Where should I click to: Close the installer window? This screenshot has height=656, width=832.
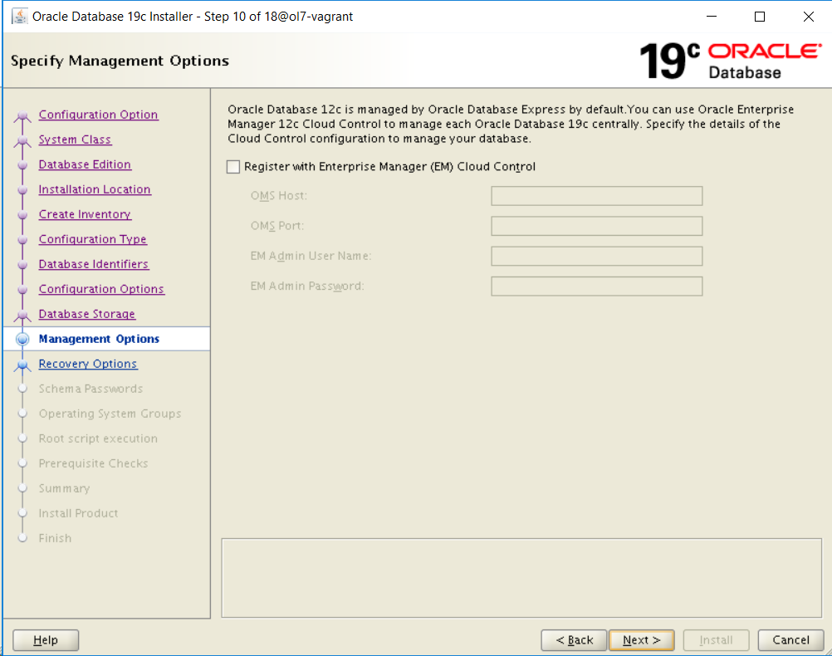pos(808,17)
